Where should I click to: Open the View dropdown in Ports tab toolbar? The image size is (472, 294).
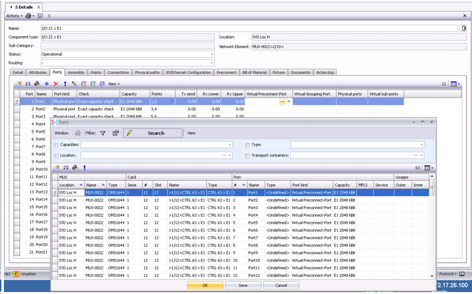[x=114, y=84]
